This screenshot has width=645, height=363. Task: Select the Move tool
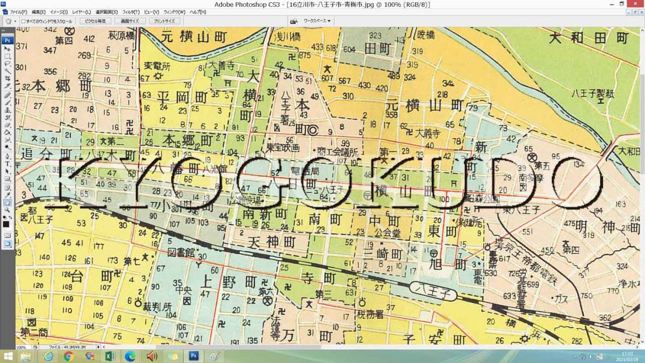click(x=8, y=48)
